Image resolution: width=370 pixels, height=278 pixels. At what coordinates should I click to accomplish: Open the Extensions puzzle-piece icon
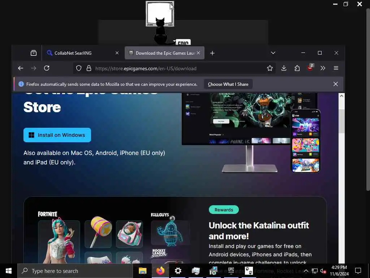tap(297, 68)
